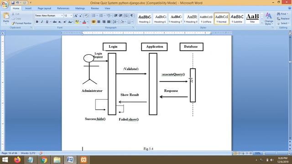292x164 pixels.
Task: Apply Title style
Action: (252, 19)
